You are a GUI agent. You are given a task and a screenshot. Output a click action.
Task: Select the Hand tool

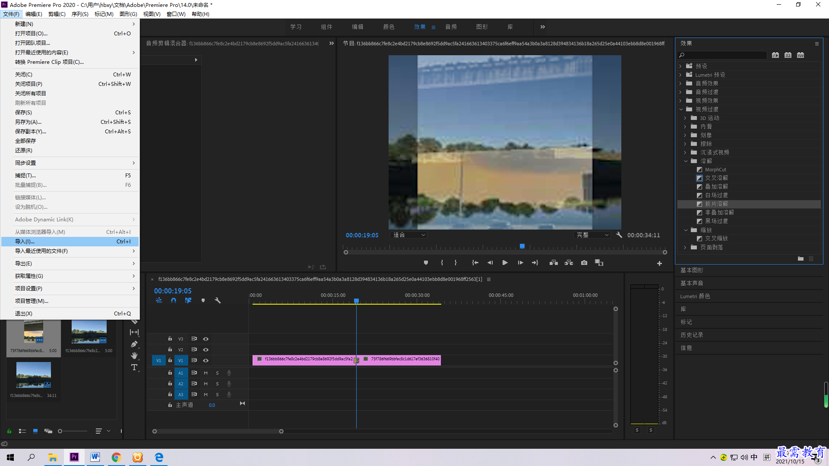[134, 356]
